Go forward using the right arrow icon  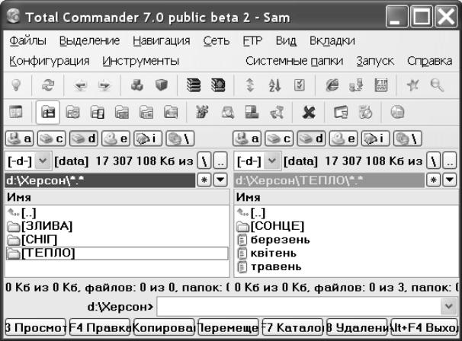[104, 85]
